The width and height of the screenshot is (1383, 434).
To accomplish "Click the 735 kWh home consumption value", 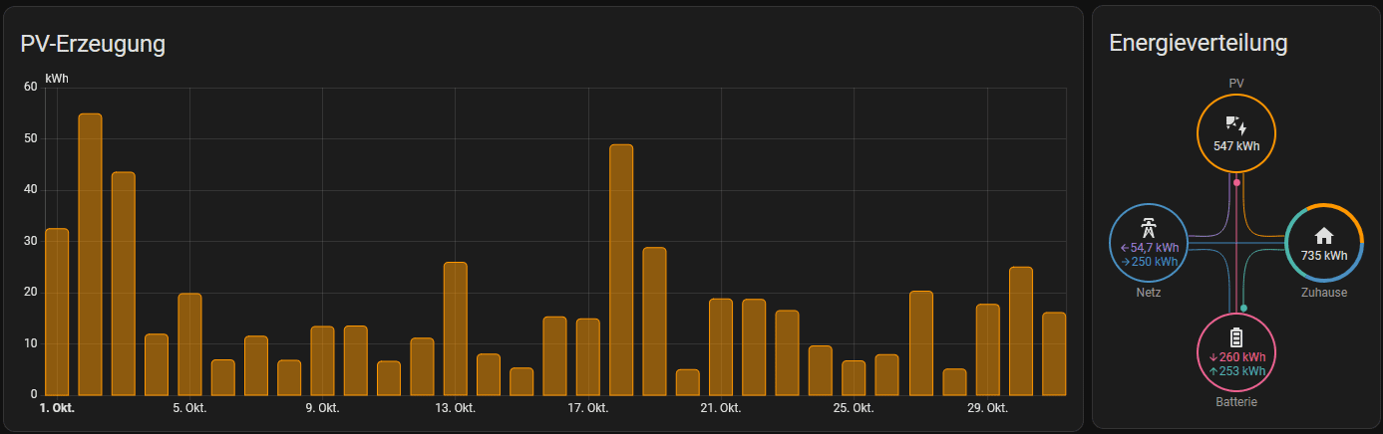I will tap(1324, 256).
